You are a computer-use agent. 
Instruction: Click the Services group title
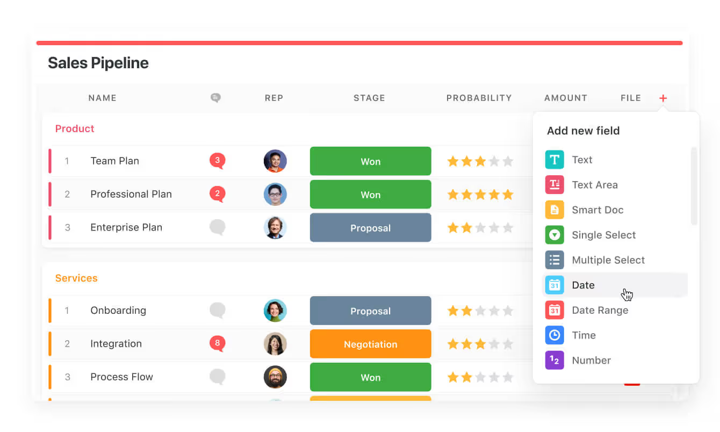point(76,278)
